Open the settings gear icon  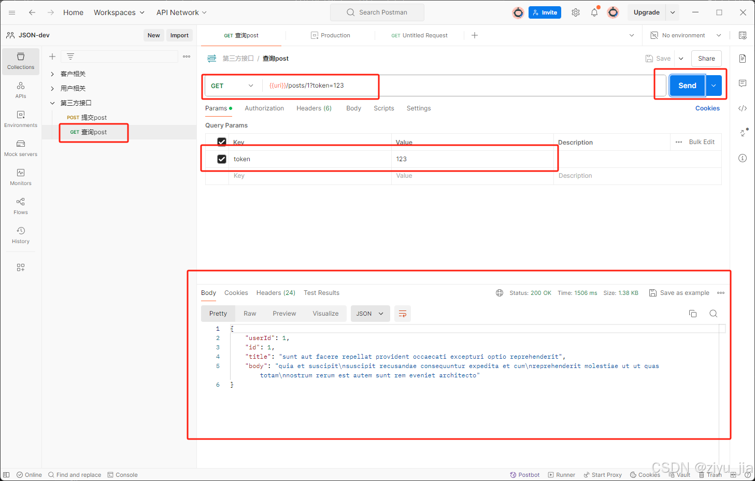pyautogui.click(x=576, y=12)
